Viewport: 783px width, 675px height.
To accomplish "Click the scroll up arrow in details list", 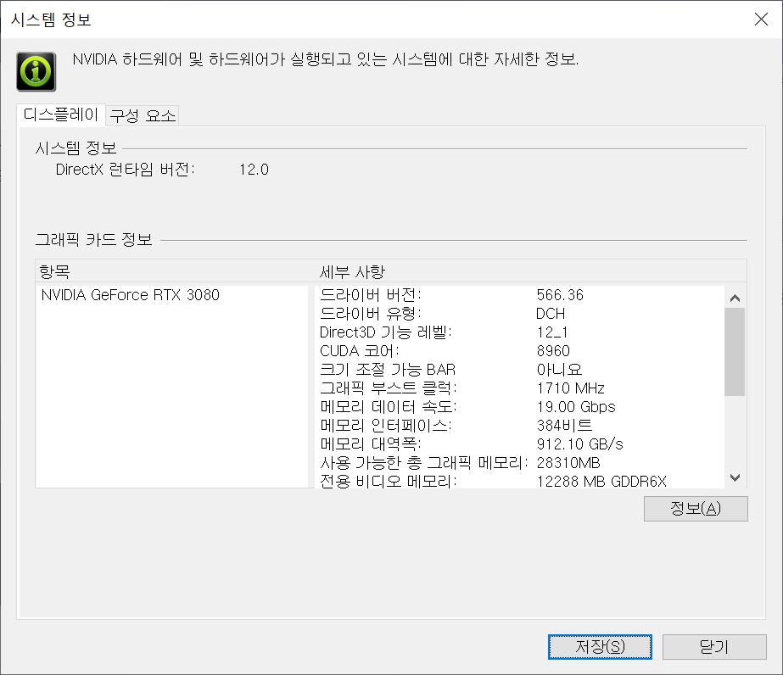I will (x=735, y=298).
